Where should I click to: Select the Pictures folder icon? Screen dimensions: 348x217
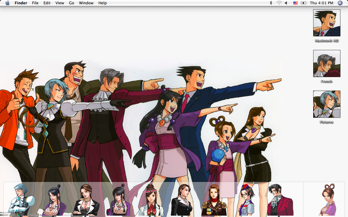click(x=327, y=104)
